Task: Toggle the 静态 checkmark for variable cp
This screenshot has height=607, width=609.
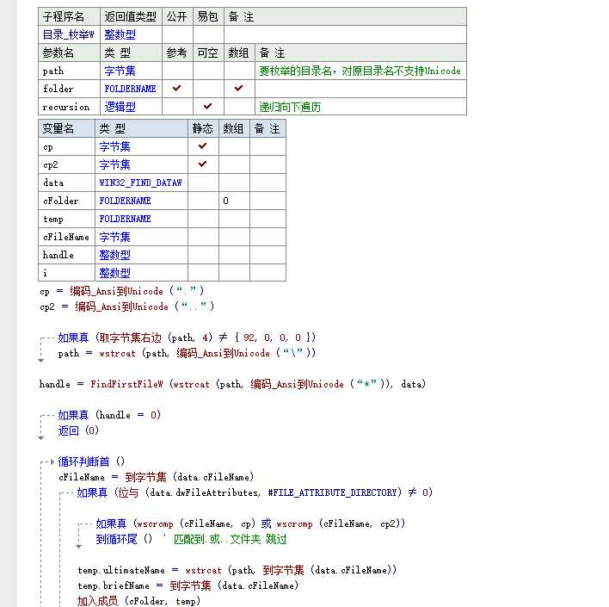Action: click(x=202, y=146)
